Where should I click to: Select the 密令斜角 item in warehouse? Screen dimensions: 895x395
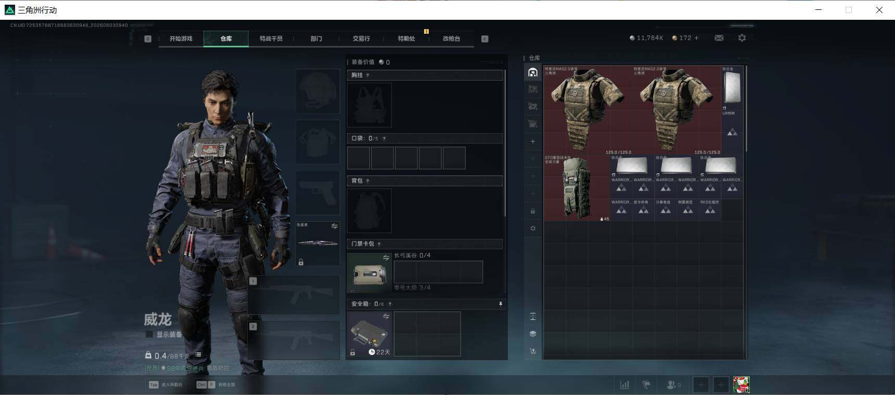(x=644, y=210)
